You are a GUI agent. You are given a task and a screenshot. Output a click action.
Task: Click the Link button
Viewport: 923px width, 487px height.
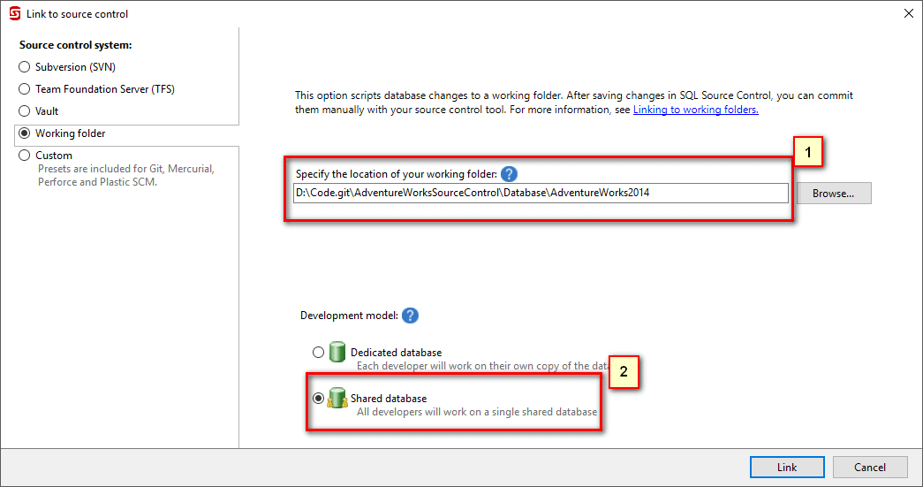787,467
